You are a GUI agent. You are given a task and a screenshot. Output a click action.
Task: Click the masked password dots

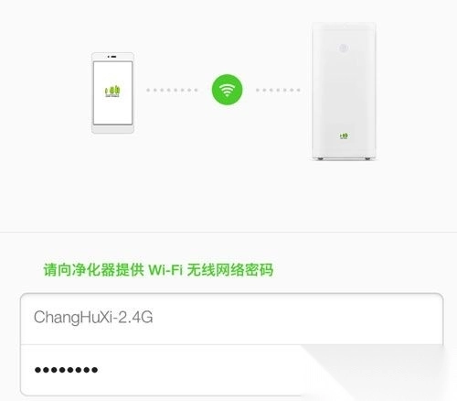pyautogui.click(x=66, y=370)
